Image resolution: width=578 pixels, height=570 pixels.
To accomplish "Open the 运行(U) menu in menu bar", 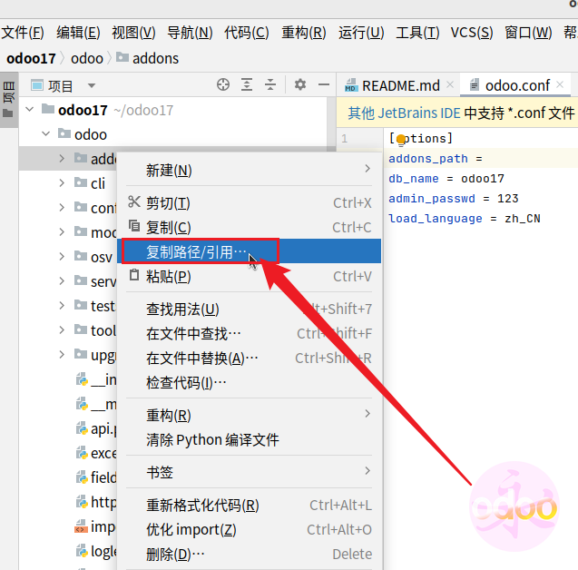I will [x=360, y=33].
